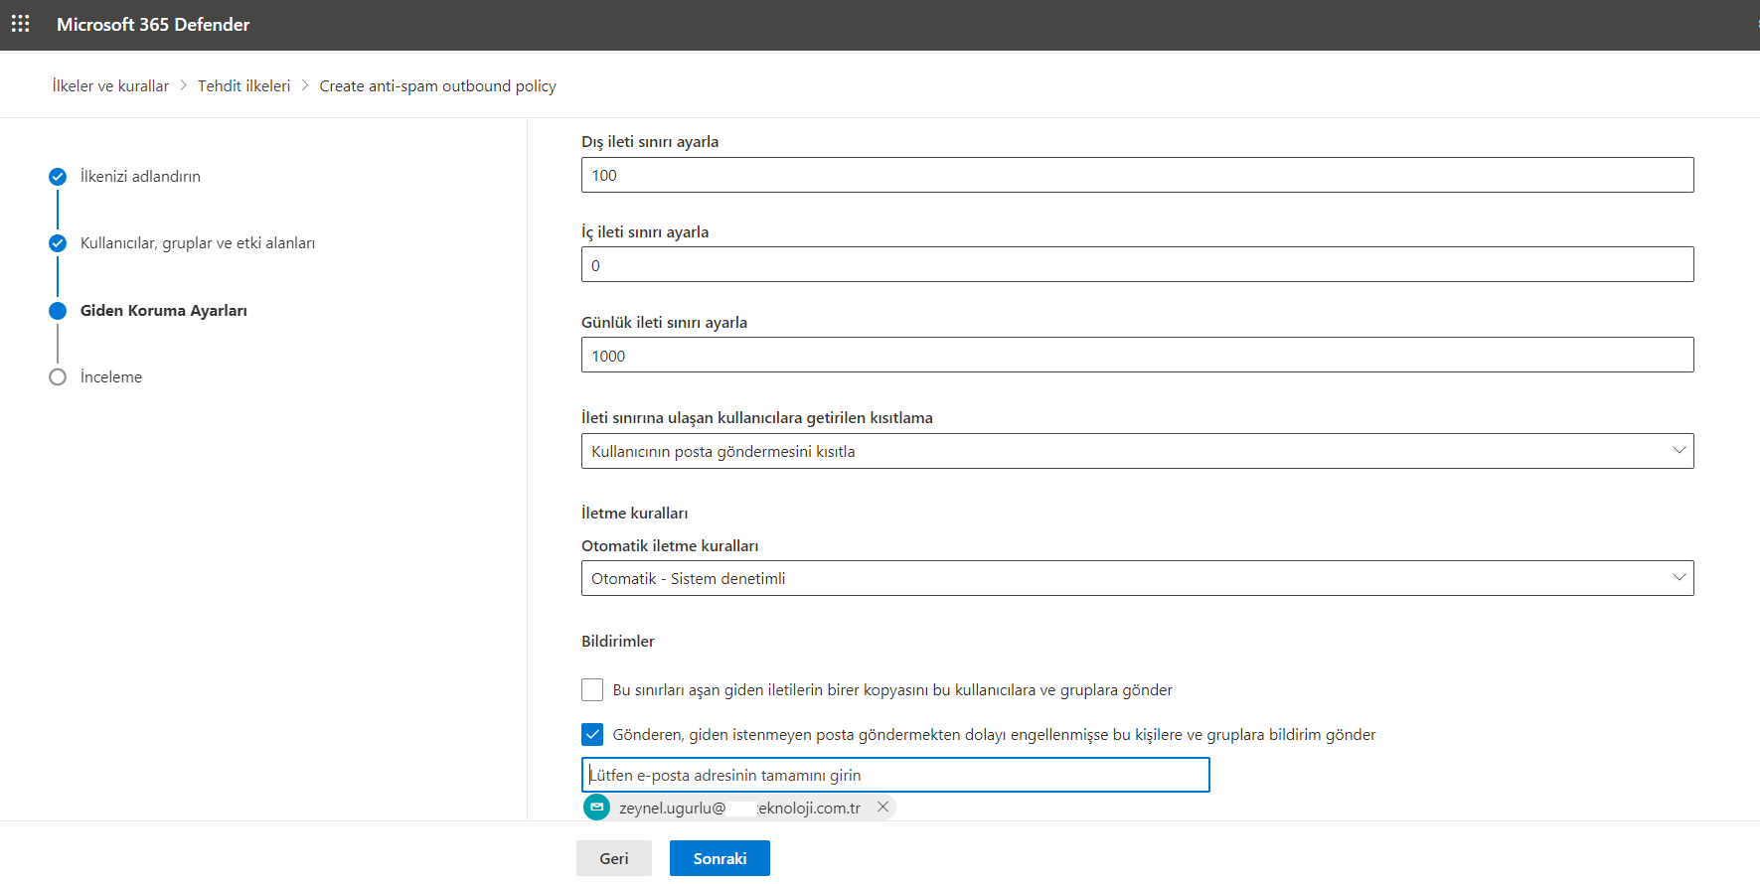
Task: Click the Günlük ileti sınırı ayarla label
Action: [664, 323]
